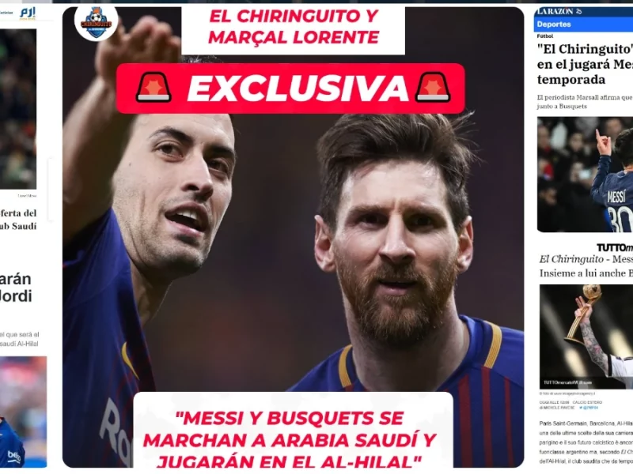The height and width of the screenshot is (474, 633).
Task: Open the golden ball trophy photo
Action: coord(586,337)
